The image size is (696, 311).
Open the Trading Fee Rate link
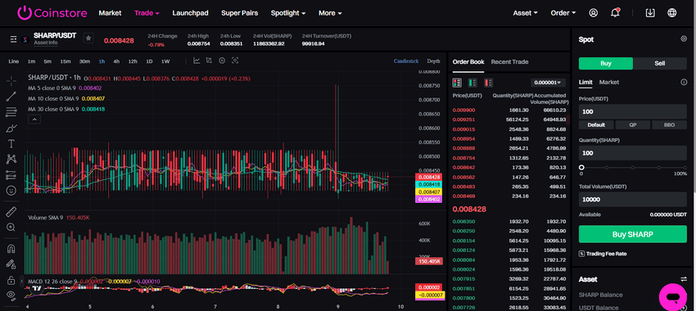(602, 254)
